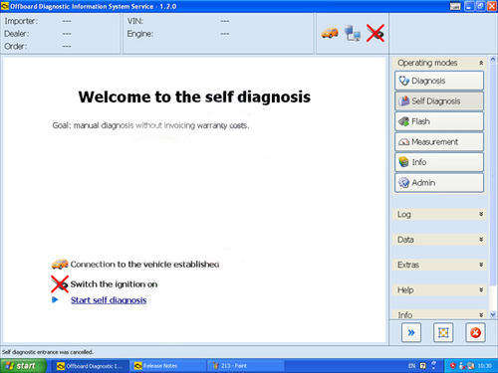Expand the Log section

[481, 214]
